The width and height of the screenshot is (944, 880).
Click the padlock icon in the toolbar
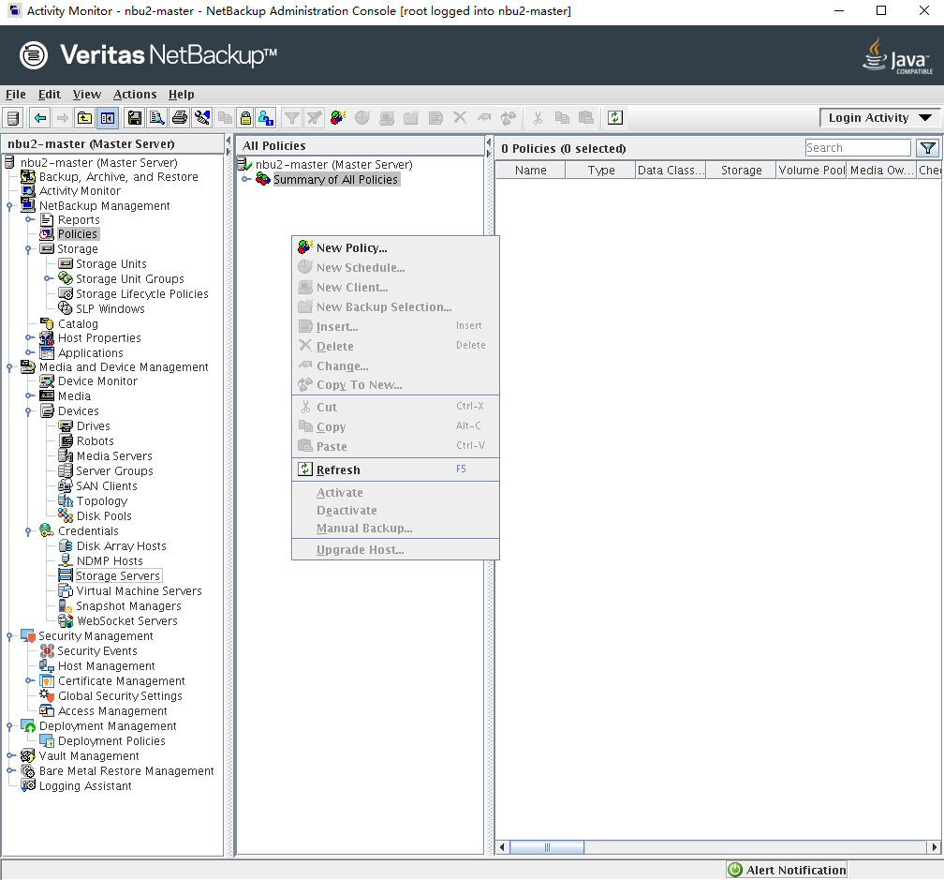pos(245,118)
